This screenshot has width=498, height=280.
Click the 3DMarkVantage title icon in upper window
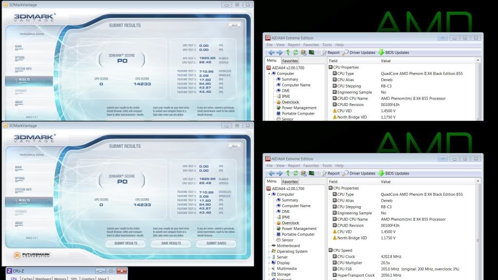point(5,5)
